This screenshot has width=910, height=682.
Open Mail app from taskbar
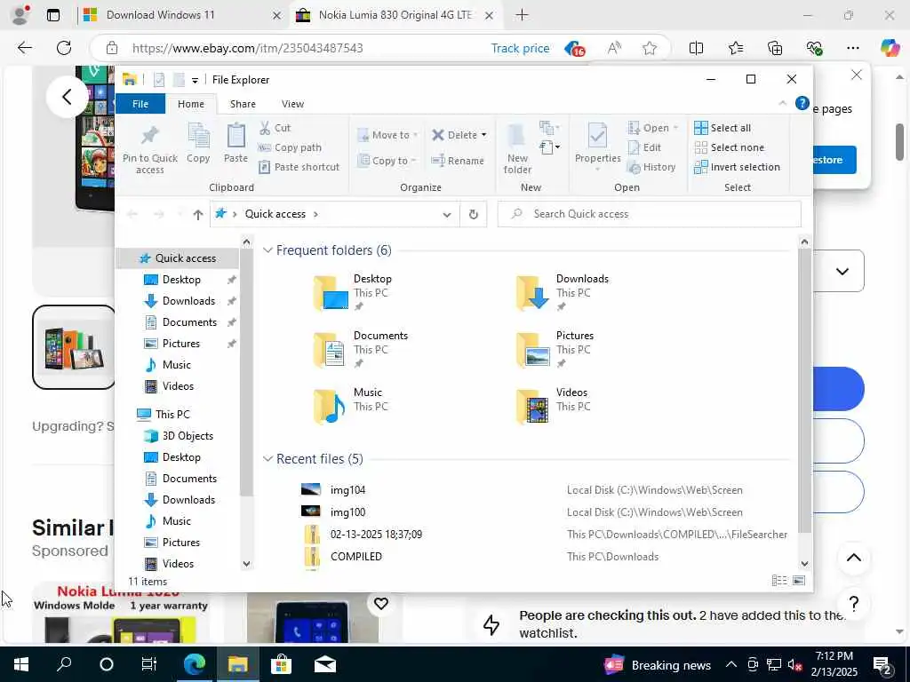pos(325,664)
